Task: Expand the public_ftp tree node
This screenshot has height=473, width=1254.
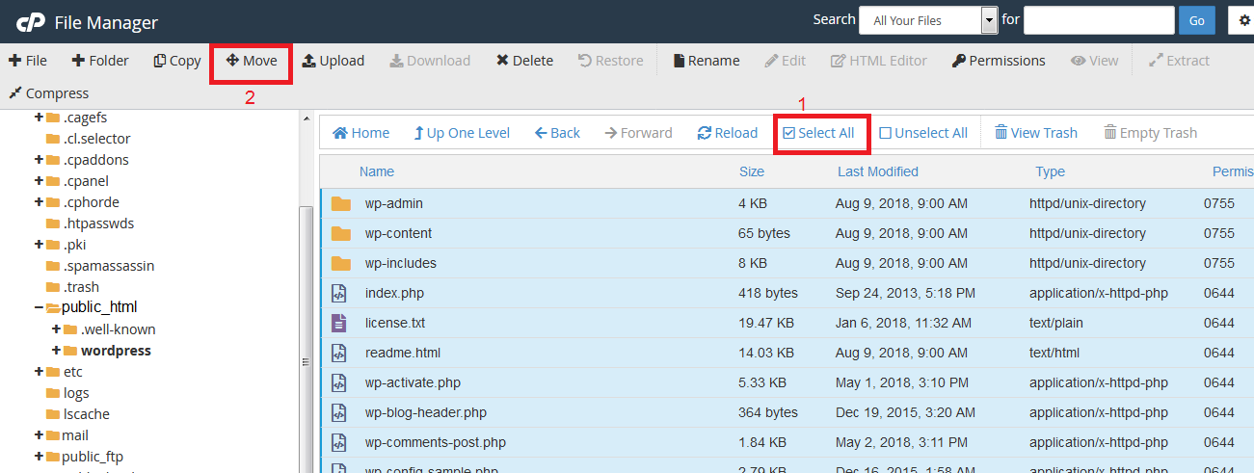Action: pos(39,457)
